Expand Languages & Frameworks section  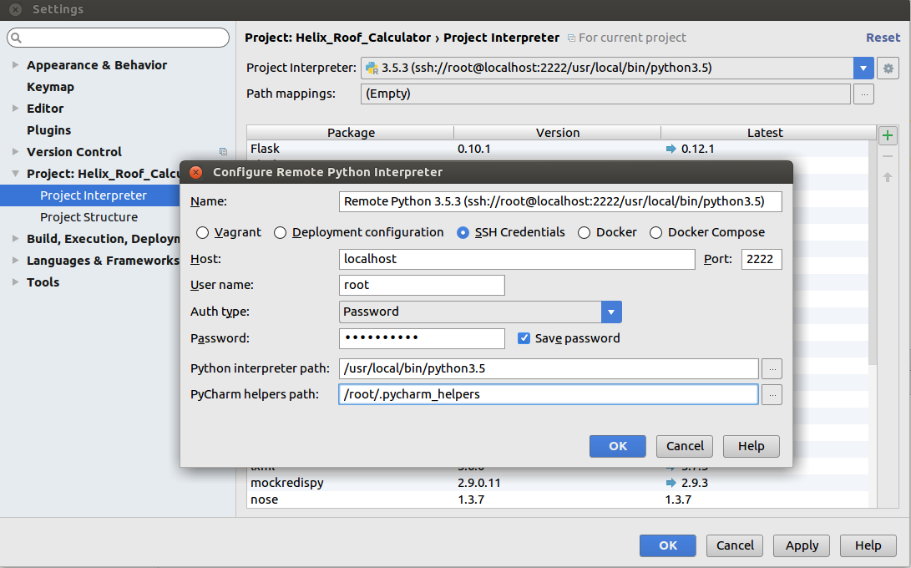point(16,261)
